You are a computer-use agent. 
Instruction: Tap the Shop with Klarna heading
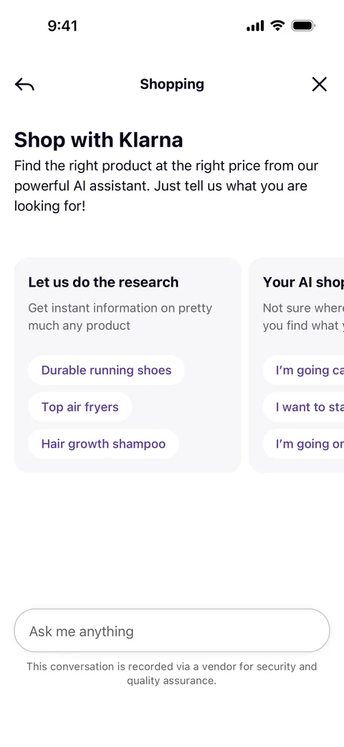(98, 140)
